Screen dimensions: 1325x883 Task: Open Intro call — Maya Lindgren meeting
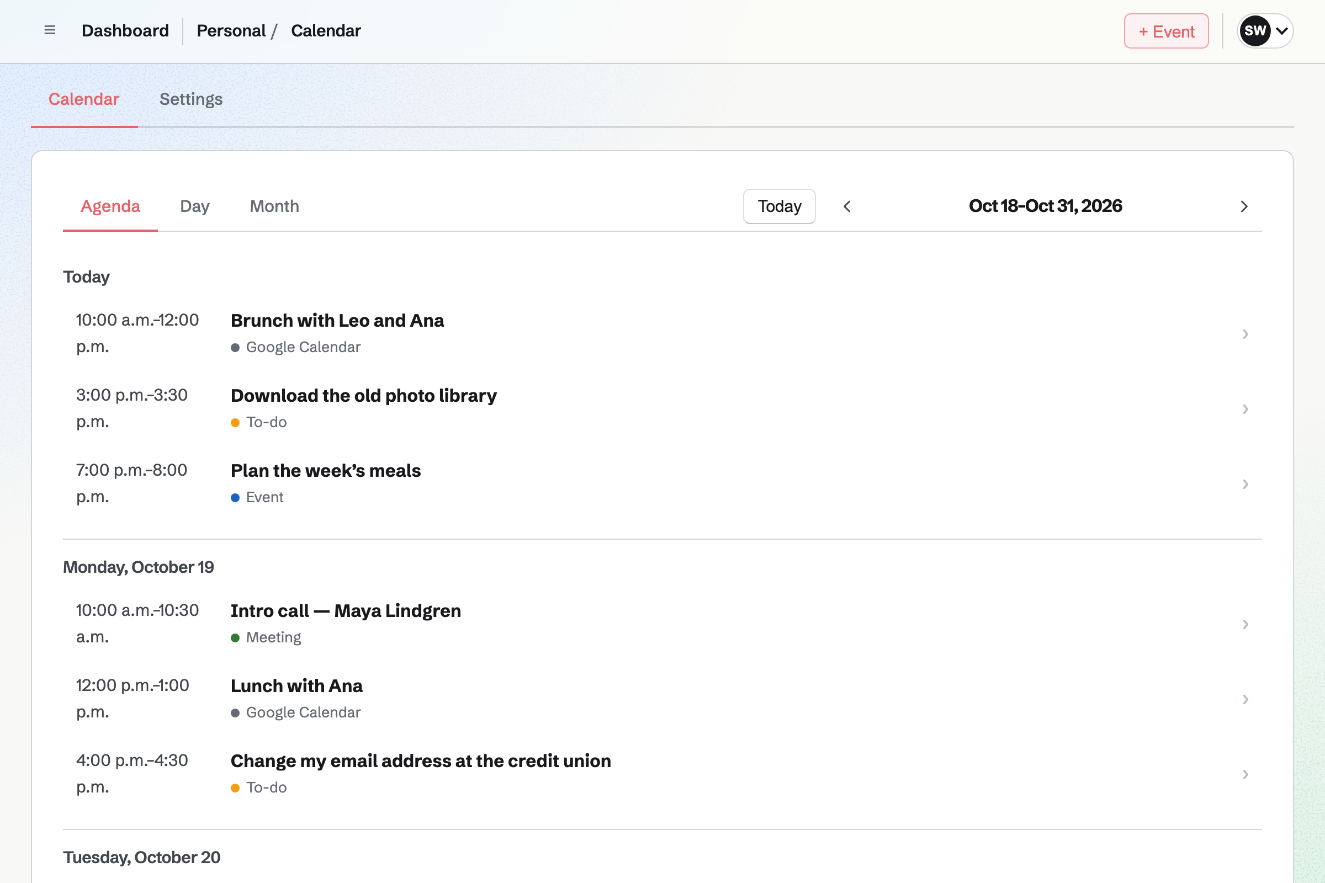(x=662, y=624)
